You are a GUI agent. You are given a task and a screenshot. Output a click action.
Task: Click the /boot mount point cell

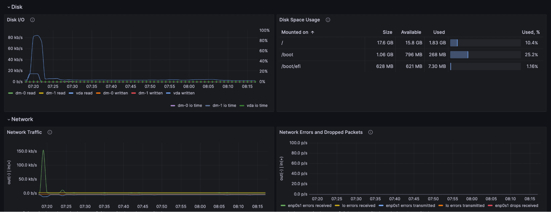point(322,55)
